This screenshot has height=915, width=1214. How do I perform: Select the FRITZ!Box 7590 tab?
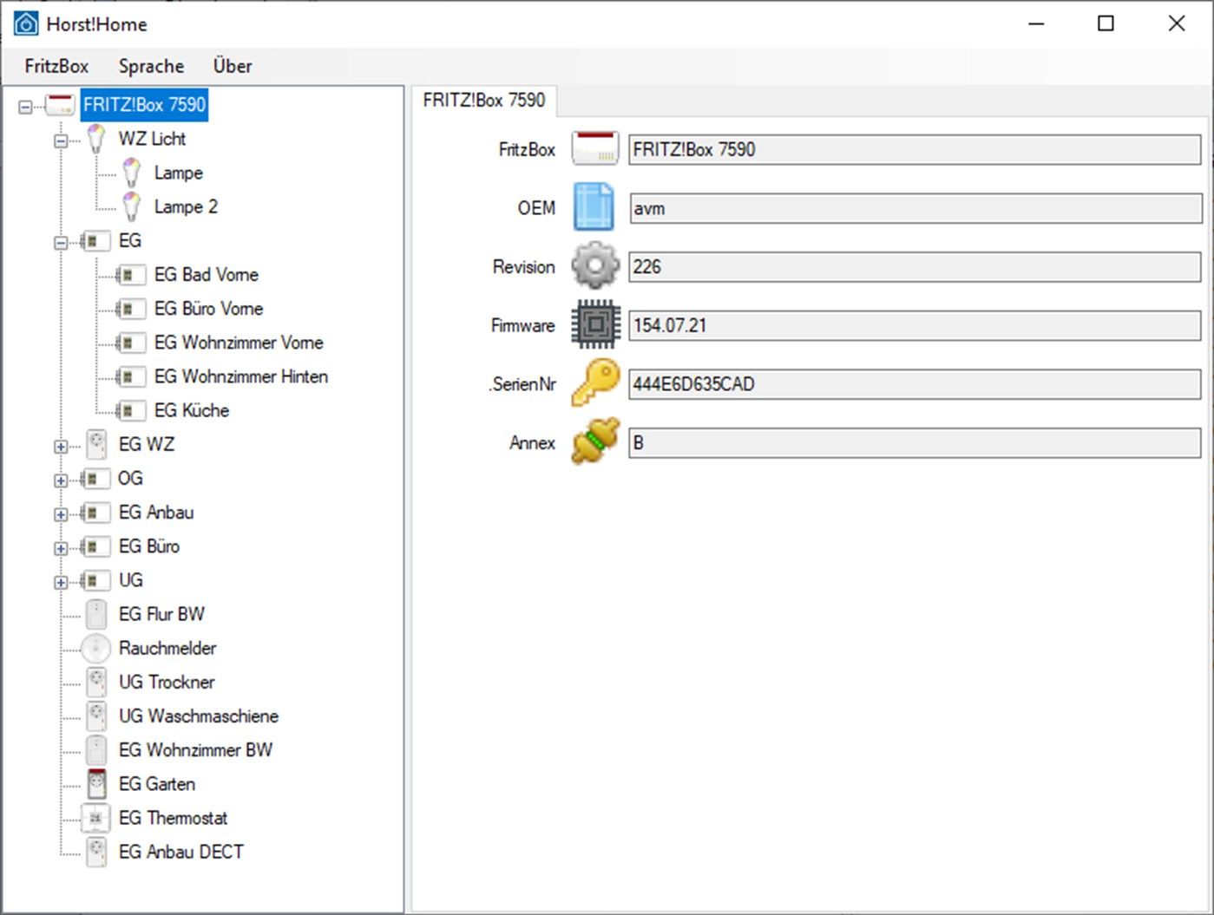coord(484,101)
